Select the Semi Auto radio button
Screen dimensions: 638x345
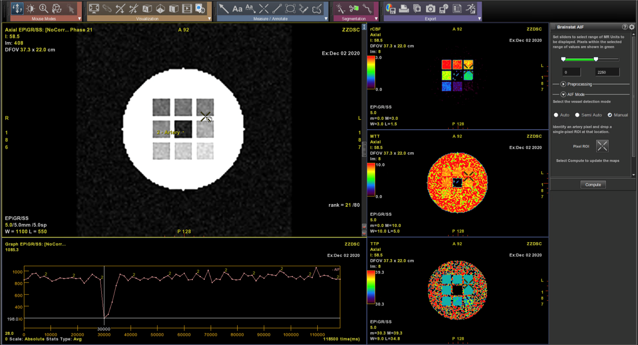pyautogui.click(x=577, y=115)
